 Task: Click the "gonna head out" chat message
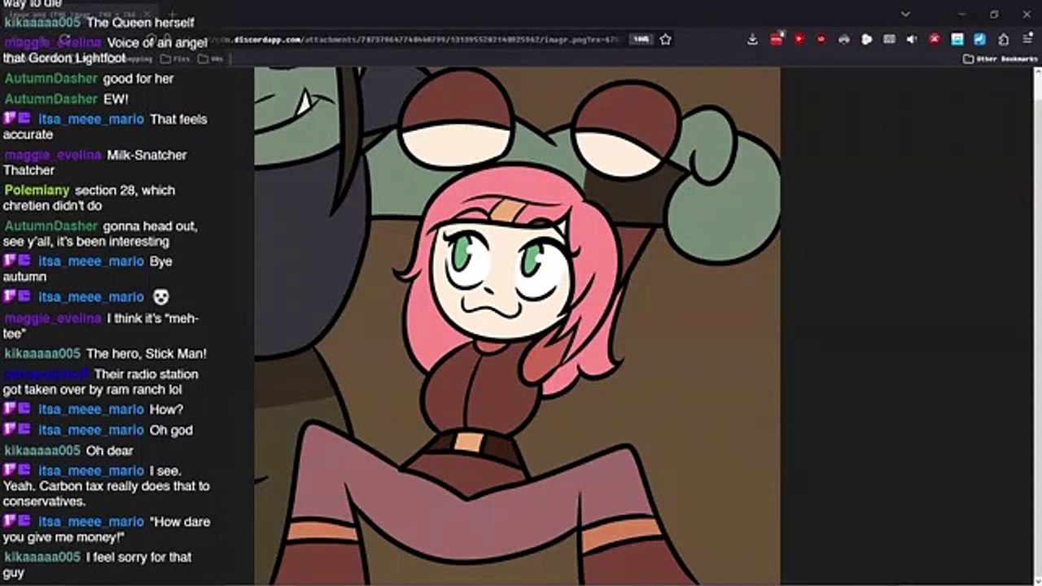(x=100, y=234)
